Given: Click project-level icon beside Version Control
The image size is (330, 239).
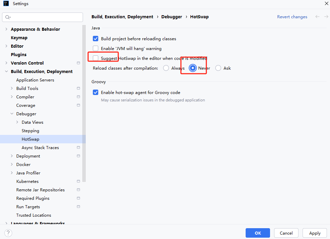Looking at the screenshot, I should [x=78, y=63].
